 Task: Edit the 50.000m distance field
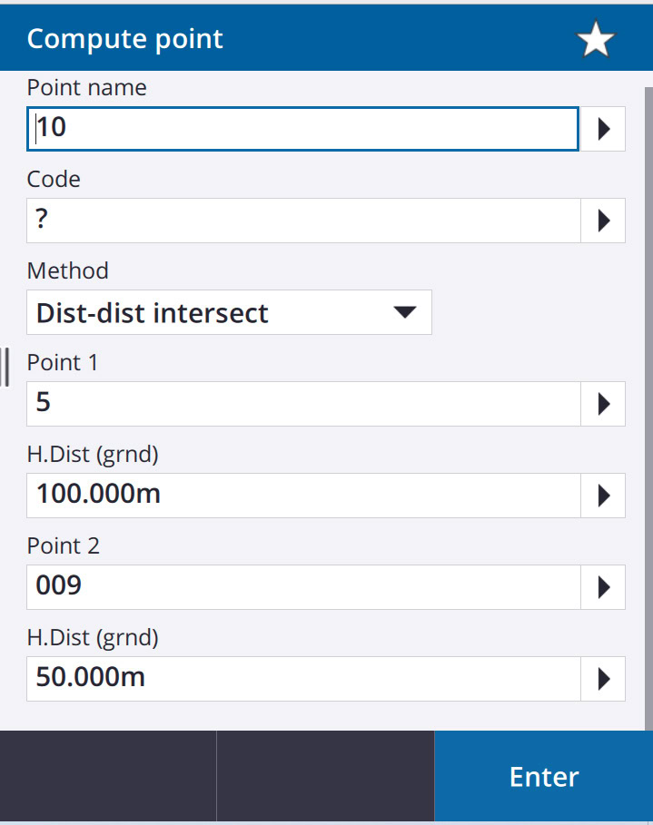click(303, 679)
